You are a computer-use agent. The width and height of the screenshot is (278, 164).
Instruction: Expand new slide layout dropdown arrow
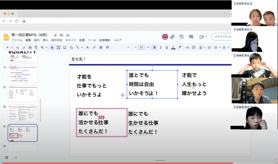pyautogui.click(x=12, y=47)
